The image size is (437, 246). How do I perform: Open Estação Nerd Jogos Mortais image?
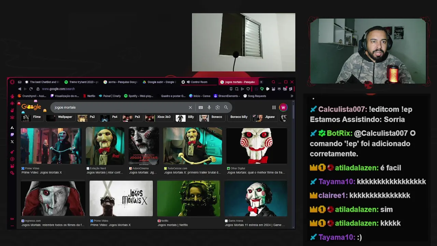[x=105, y=146]
